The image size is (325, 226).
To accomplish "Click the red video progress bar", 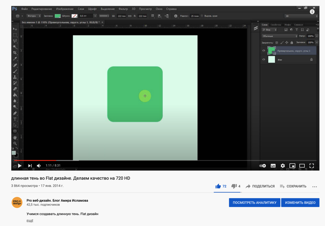I will [35, 160].
